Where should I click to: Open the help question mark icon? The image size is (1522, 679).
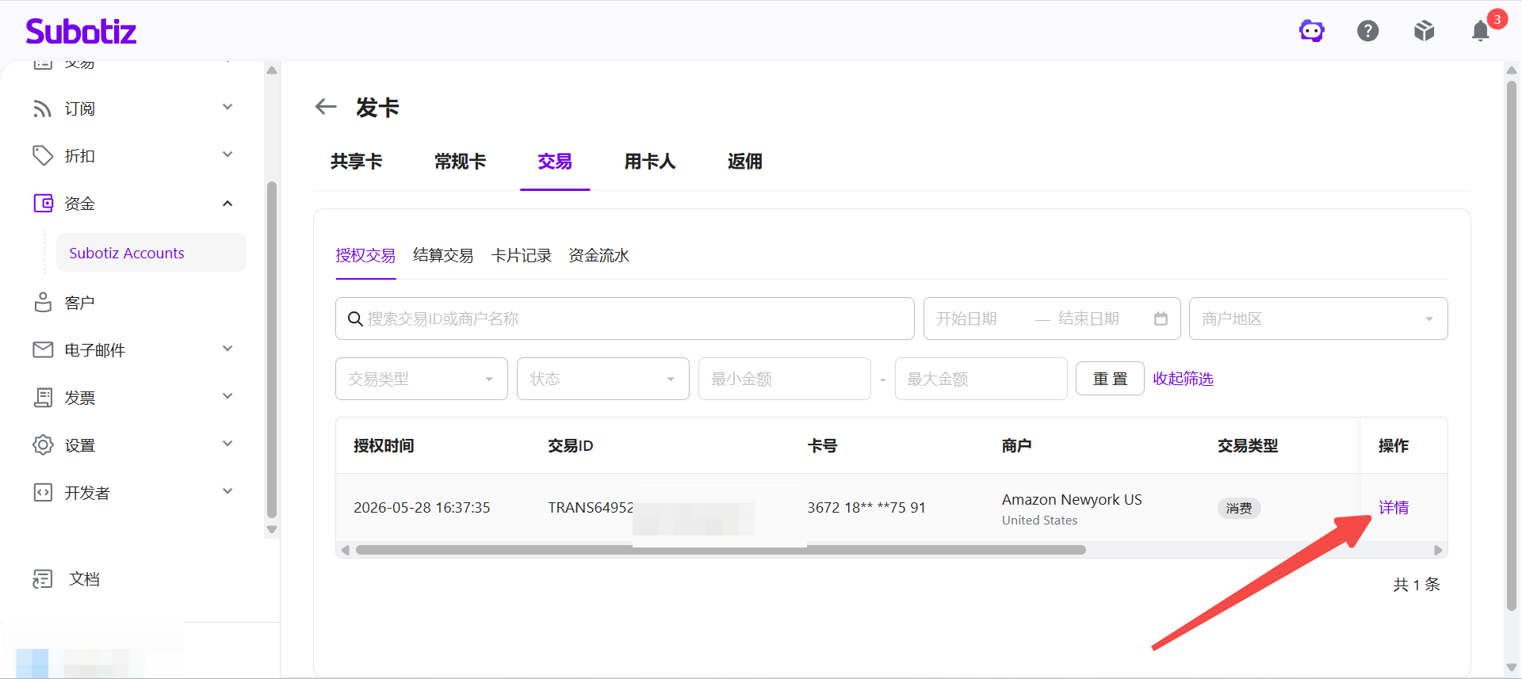coord(1368,31)
